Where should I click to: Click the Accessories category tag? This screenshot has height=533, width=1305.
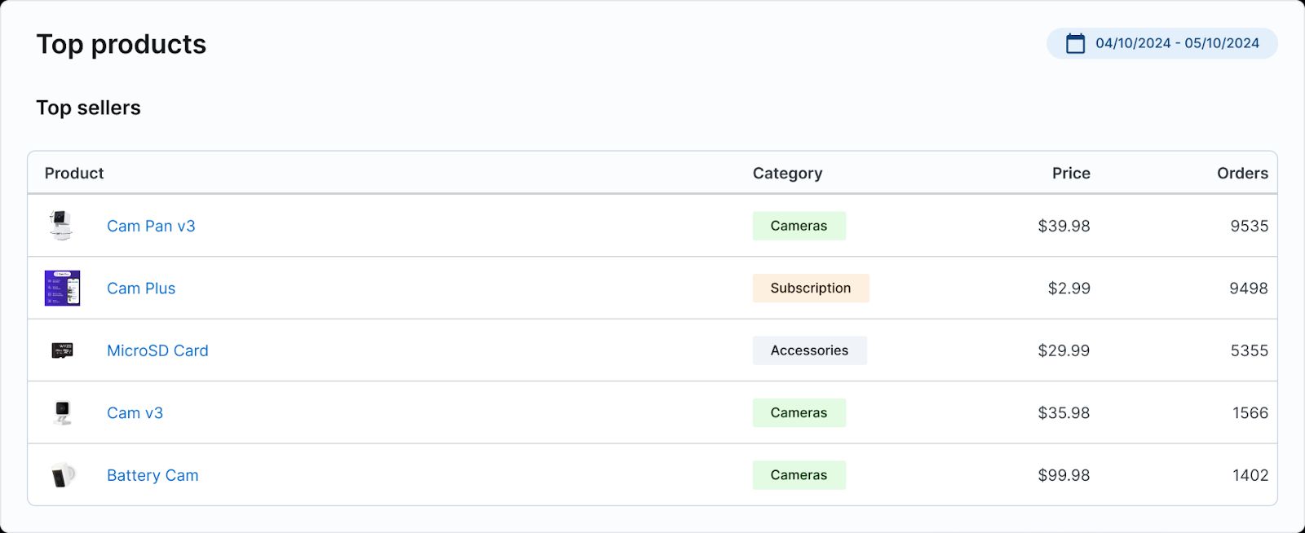coord(809,350)
